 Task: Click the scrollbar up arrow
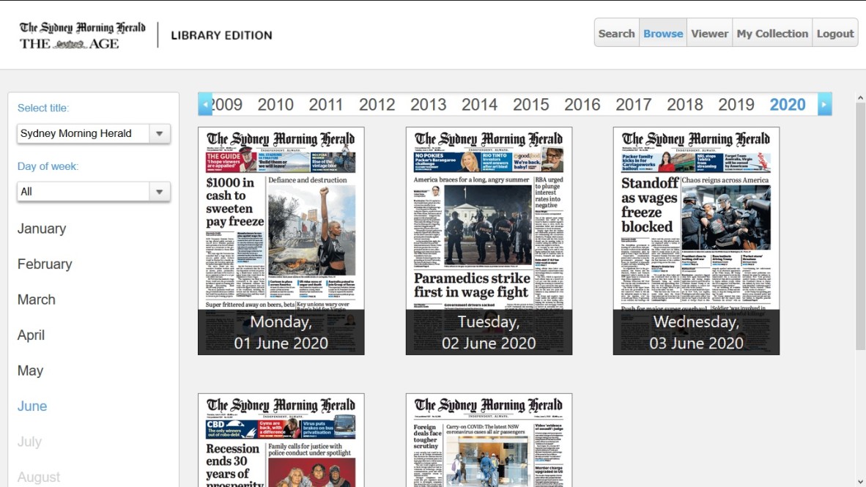pyautogui.click(x=860, y=97)
